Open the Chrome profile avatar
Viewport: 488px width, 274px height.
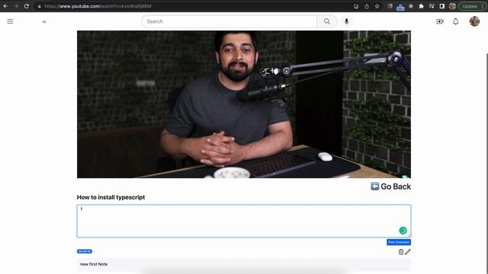[452, 6]
